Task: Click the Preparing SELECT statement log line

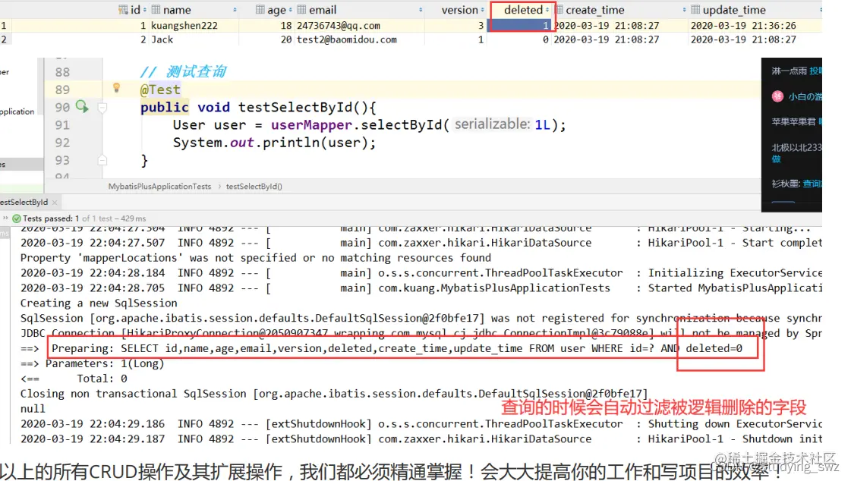Action: click(397, 349)
